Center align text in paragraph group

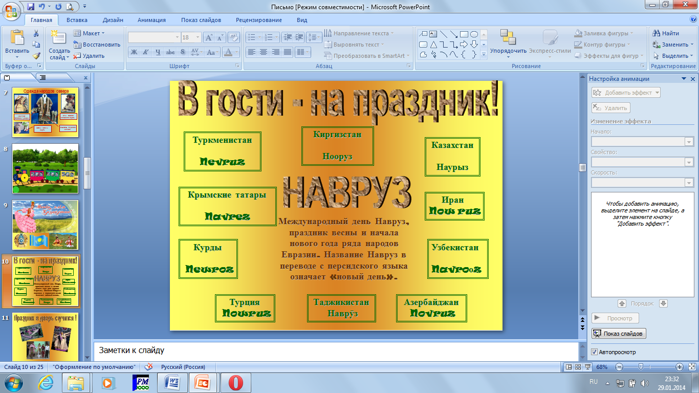[263, 52]
